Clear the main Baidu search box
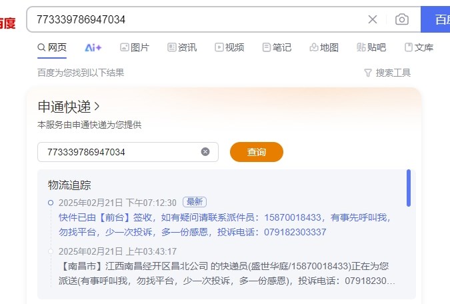This screenshot has height=304, width=450. point(373,19)
